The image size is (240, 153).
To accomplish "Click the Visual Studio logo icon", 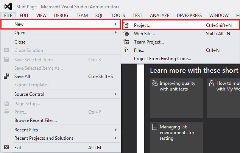I will tap(8, 6).
